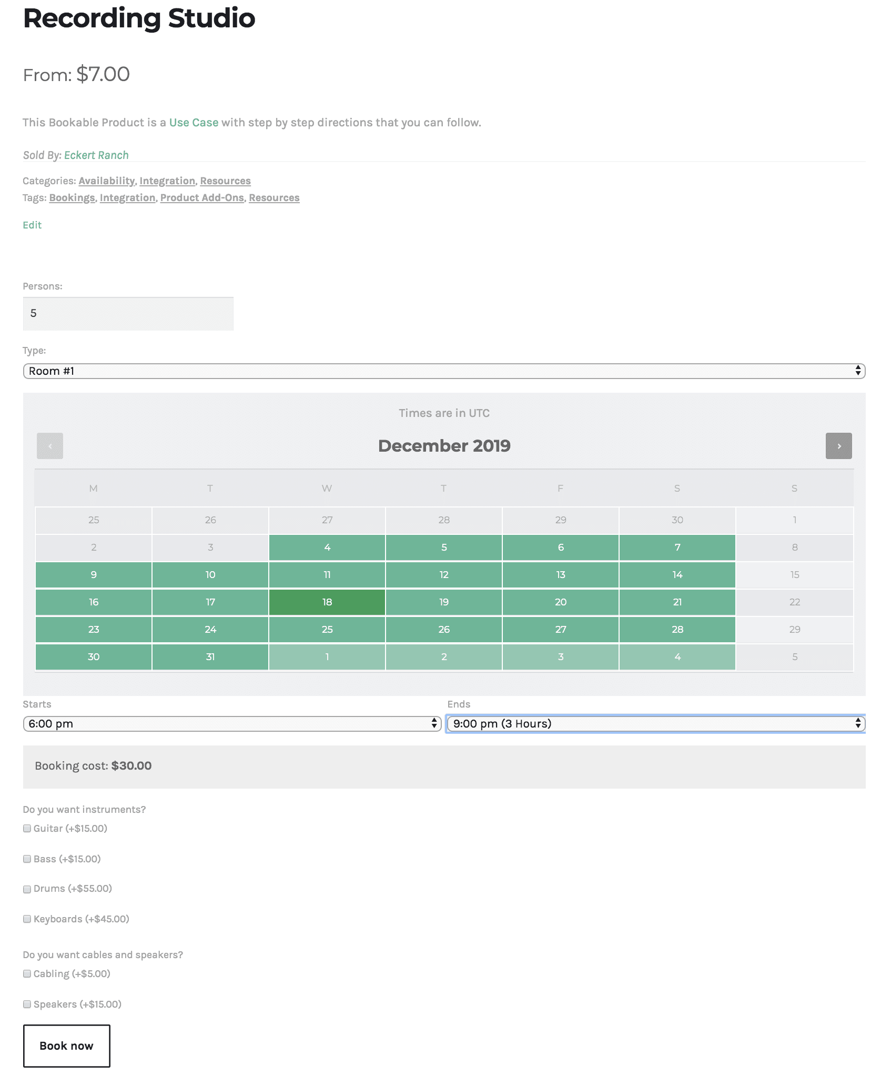Click the Edit link
891x1075 pixels.
(32, 225)
